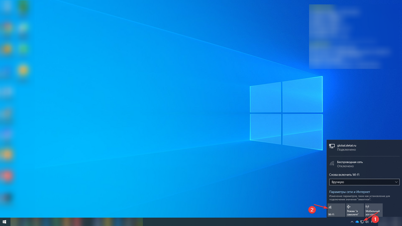Click the volume speaker tray icon
Screen dimensions: 402x226
[368, 221]
